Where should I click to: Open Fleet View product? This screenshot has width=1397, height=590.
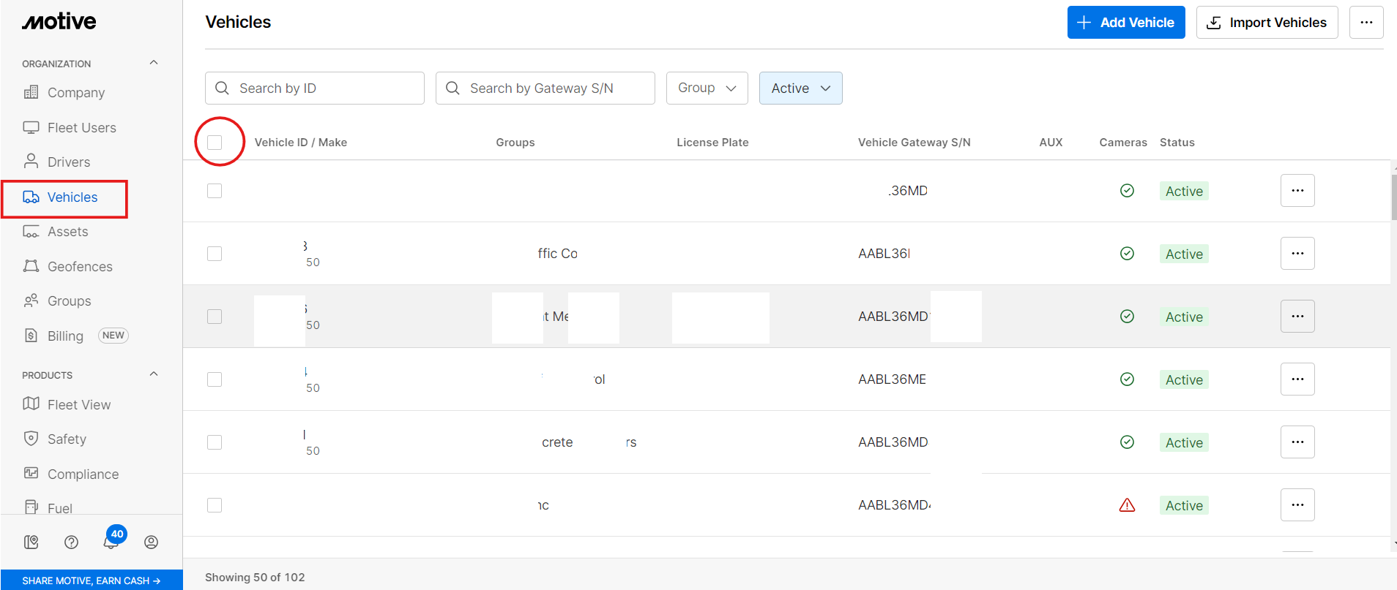point(79,404)
